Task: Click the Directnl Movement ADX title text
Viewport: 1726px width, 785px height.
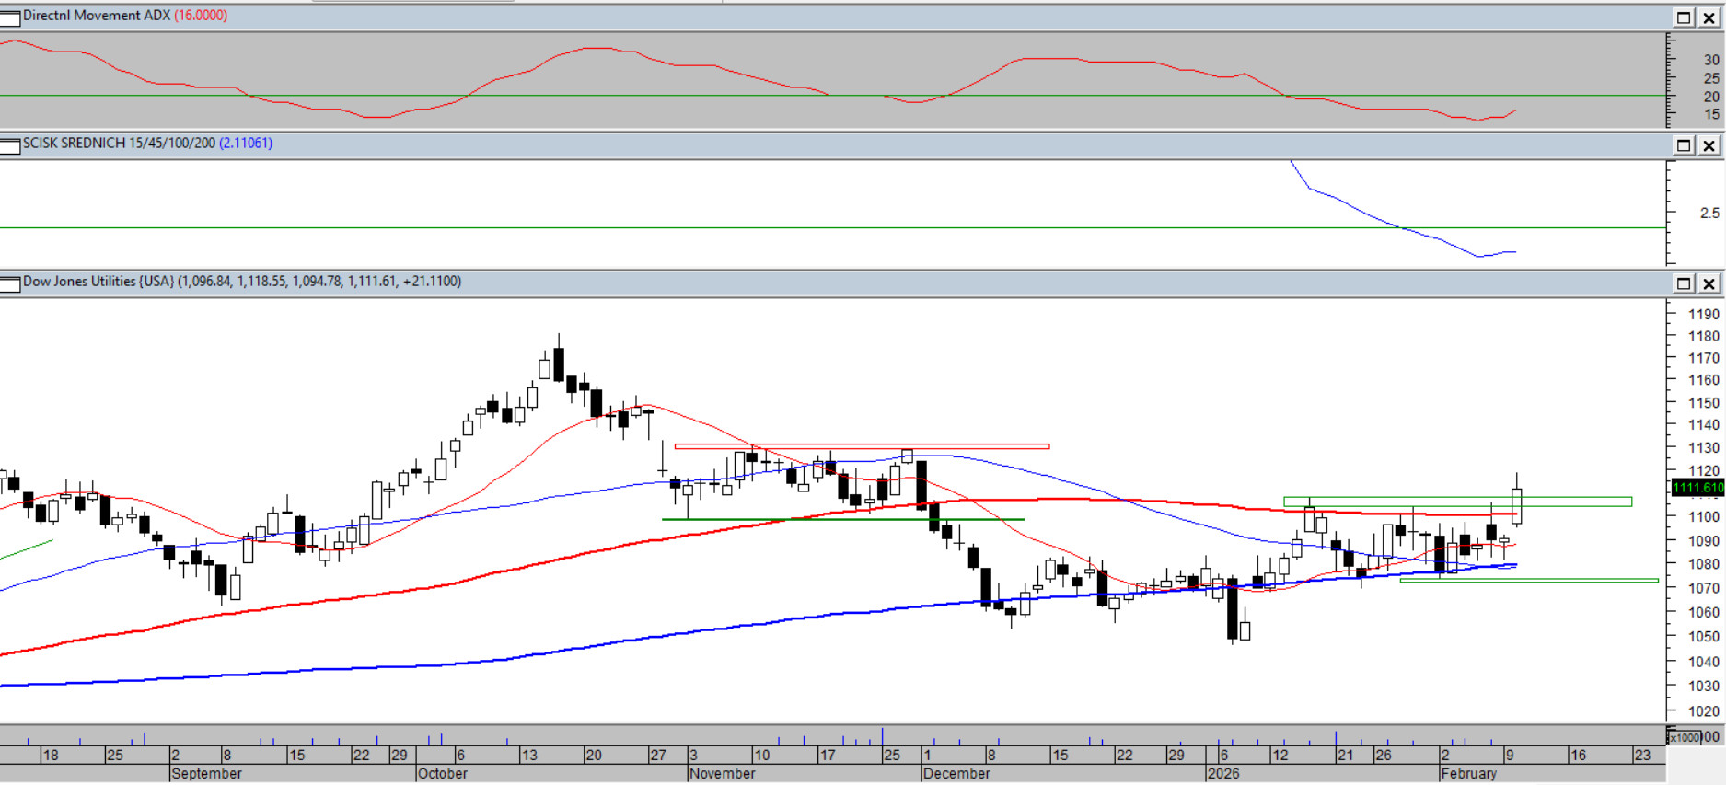Action: (97, 16)
